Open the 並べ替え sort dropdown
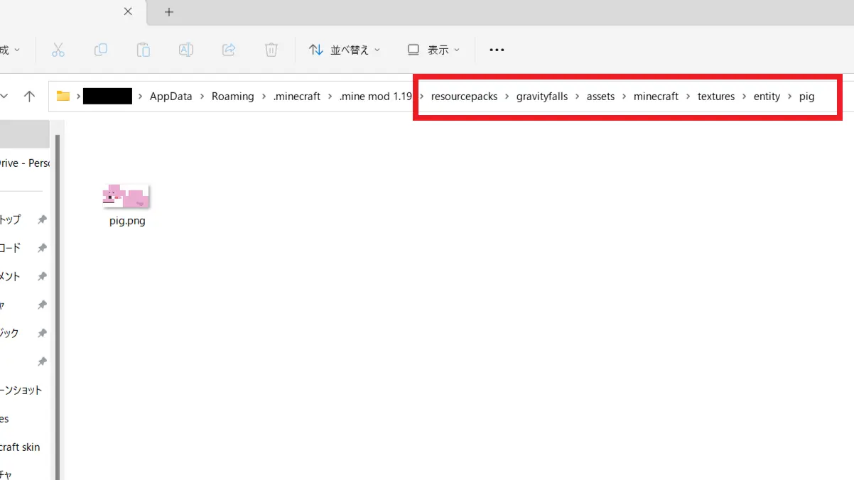The height and width of the screenshot is (480, 854). (345, 50)
